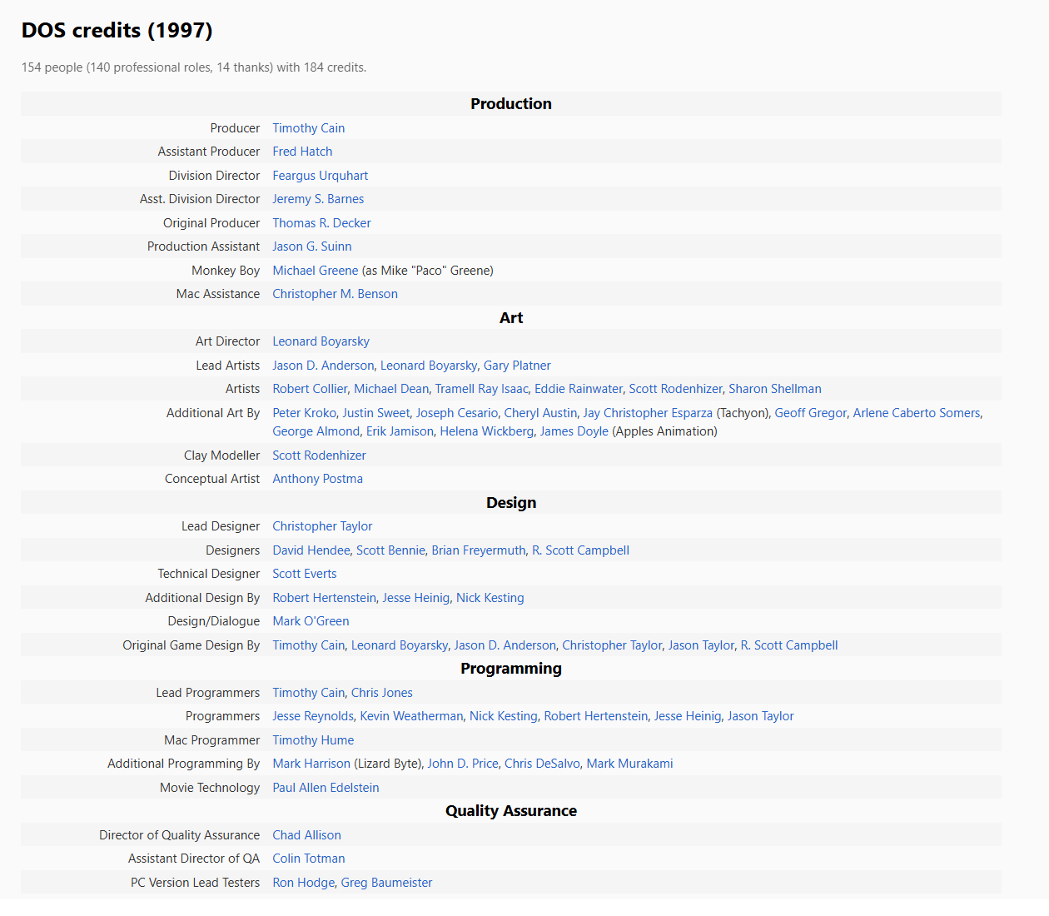
Task: Open Paul Allen Edelstein link
Action: click(x=326, y=788)
